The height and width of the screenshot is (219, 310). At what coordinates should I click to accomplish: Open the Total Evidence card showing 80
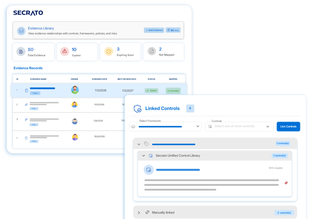(33, 52)
